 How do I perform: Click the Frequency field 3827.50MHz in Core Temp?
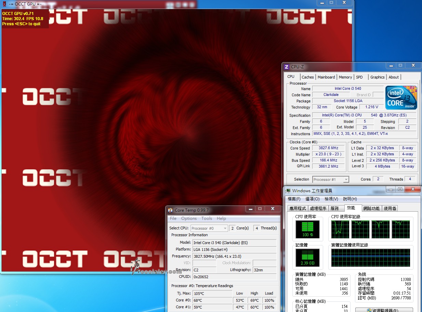pos(234,256)
